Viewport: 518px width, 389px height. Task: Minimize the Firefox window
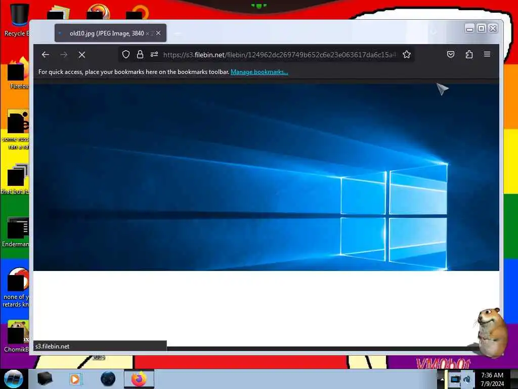(x=469, y=28)
